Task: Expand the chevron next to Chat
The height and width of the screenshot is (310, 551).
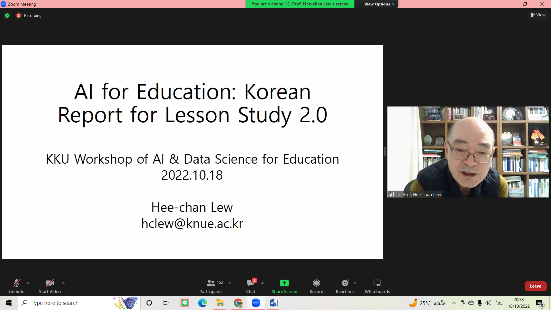Action: (262, 283)
